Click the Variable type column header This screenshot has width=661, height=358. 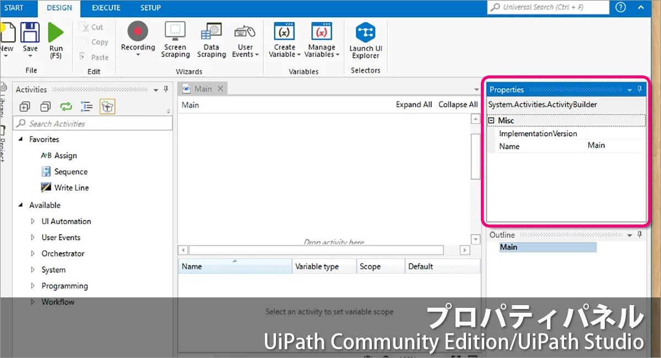pos(324,266)
